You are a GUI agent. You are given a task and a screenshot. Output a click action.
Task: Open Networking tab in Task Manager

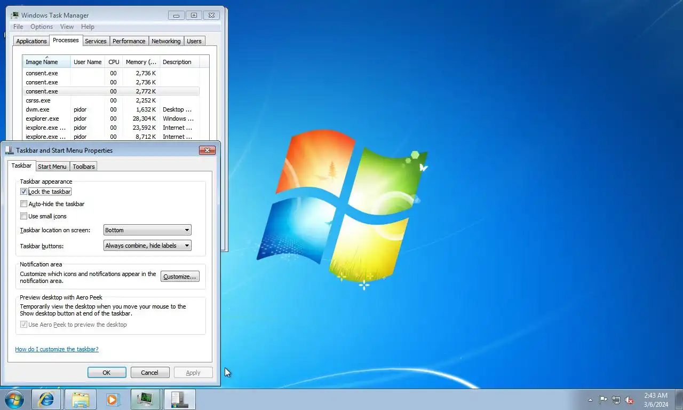[x=166, y=41]
